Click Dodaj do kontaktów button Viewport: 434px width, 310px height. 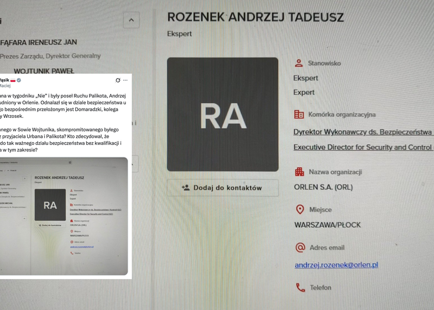[x=222, y=188]
